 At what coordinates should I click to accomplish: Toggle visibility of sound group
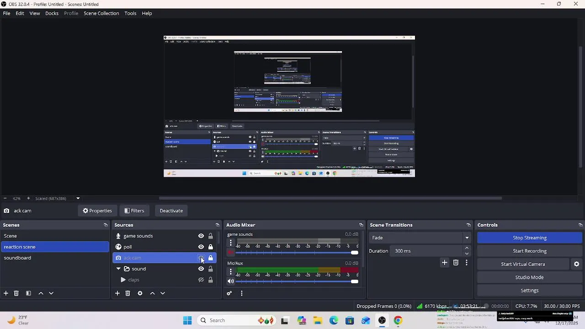click(201, 269)
